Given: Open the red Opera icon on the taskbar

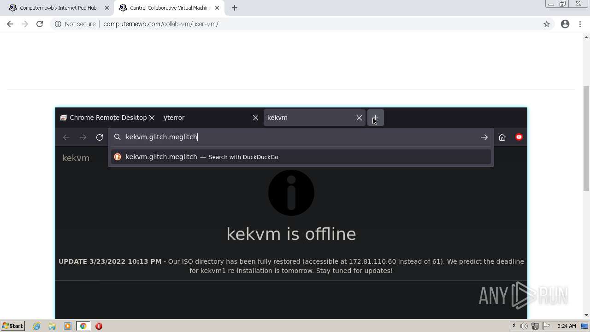Looking at the screenshot, I should pos(99,326).
